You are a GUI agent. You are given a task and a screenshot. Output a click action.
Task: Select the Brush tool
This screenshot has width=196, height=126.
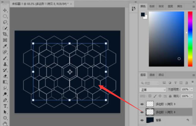(5, 58)
